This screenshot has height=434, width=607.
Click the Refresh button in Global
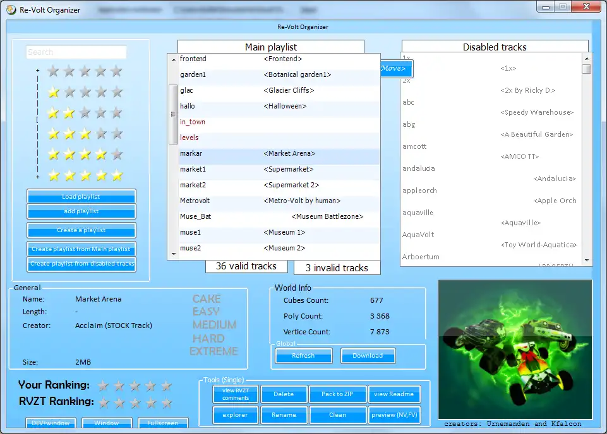tap(303, 356)
